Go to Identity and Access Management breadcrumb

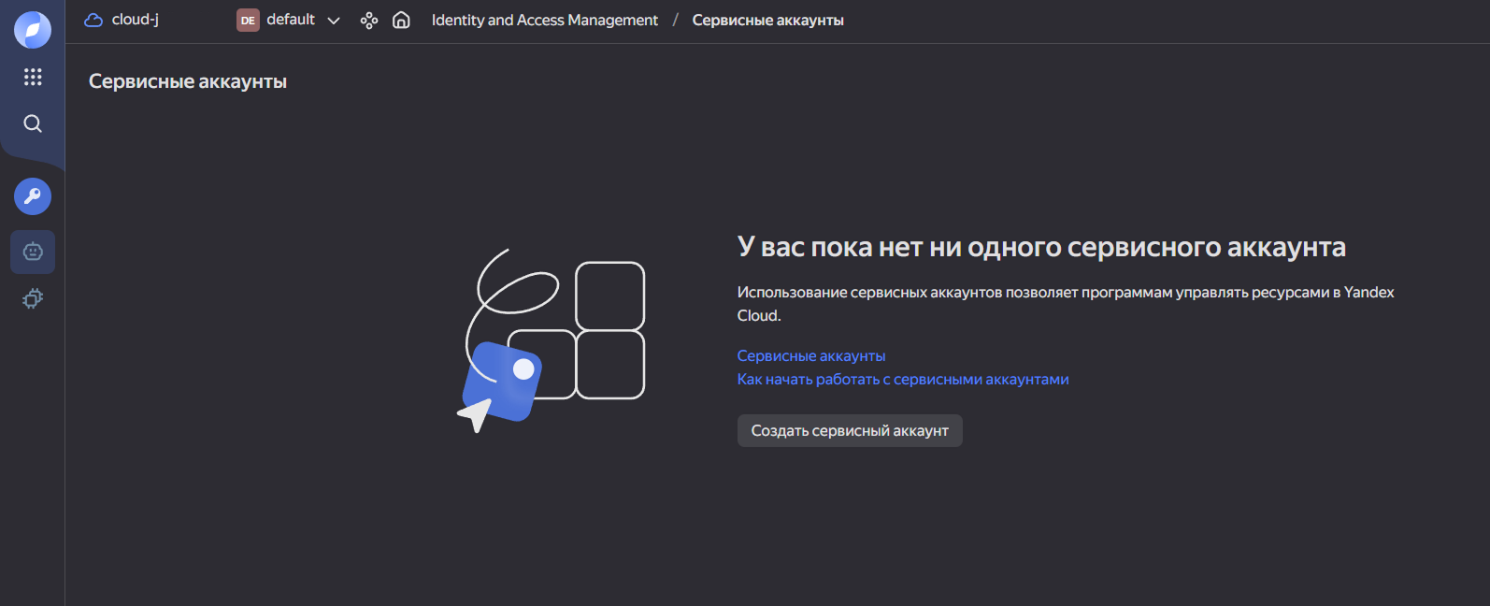544,20
